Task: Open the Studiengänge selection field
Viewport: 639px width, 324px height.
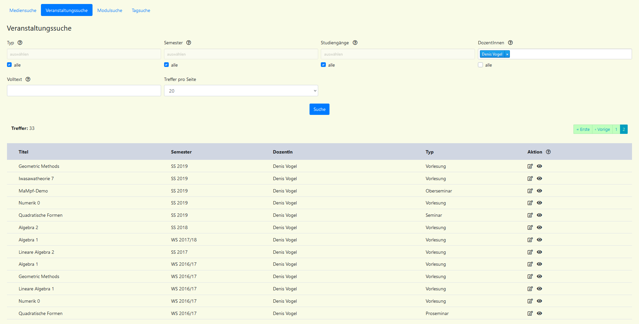Action: coord(398,54)
